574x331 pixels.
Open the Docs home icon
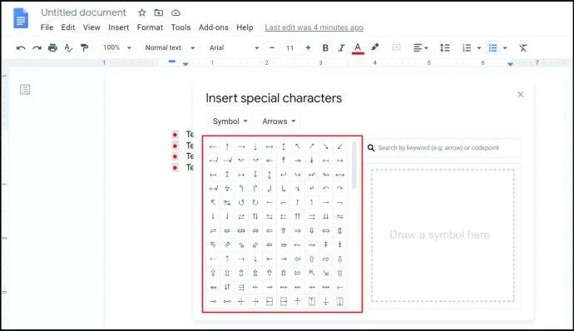click(21, 18)
